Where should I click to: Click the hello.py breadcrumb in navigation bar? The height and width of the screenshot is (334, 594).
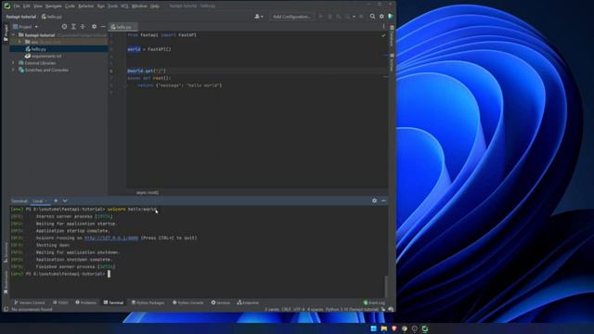pyautogui.click(x=52, y=17)
